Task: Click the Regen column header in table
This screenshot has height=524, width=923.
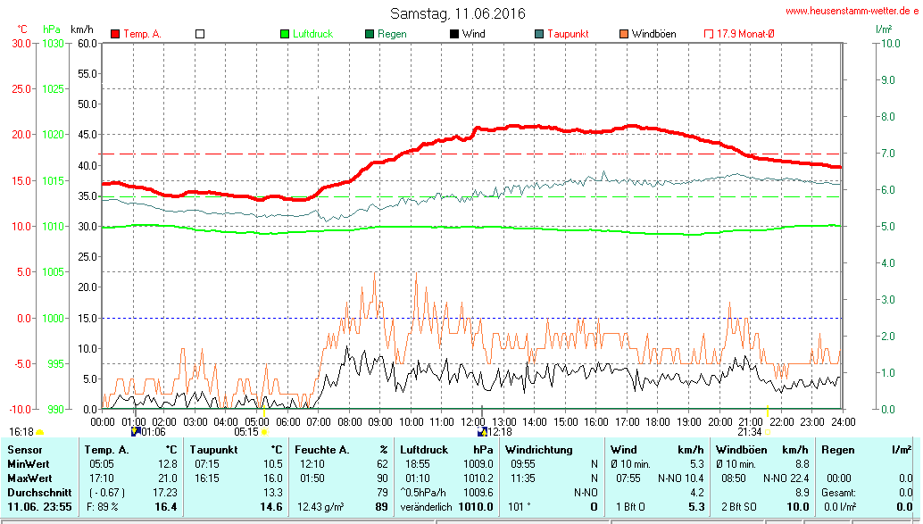Action: tap(840, 449)
